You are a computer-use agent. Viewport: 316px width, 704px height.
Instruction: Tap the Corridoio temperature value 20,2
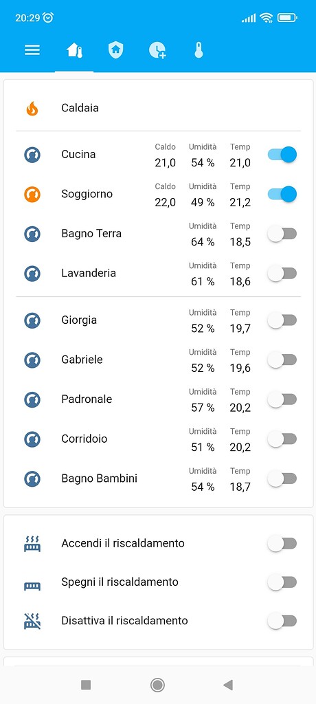click(x=240, y=447)
